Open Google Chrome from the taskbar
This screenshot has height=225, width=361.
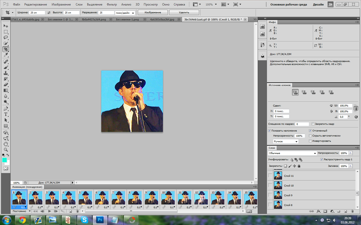click(x=22, y=220)
